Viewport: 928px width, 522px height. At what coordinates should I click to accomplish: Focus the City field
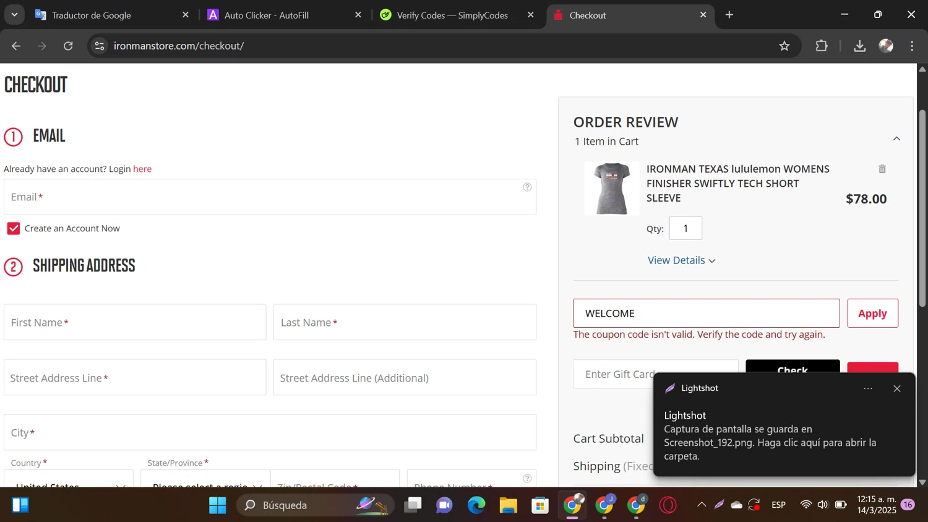pyautogui.click(x=270, y=432)
